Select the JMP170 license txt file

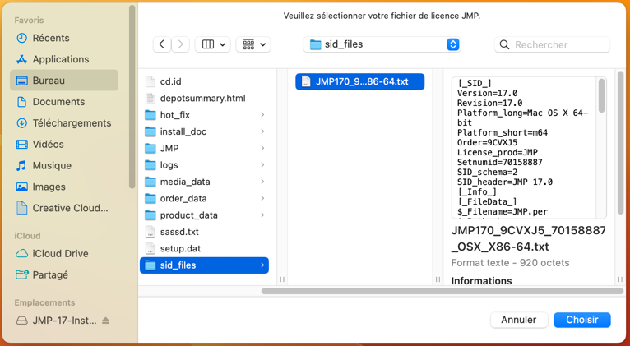(x=360, y=81)
